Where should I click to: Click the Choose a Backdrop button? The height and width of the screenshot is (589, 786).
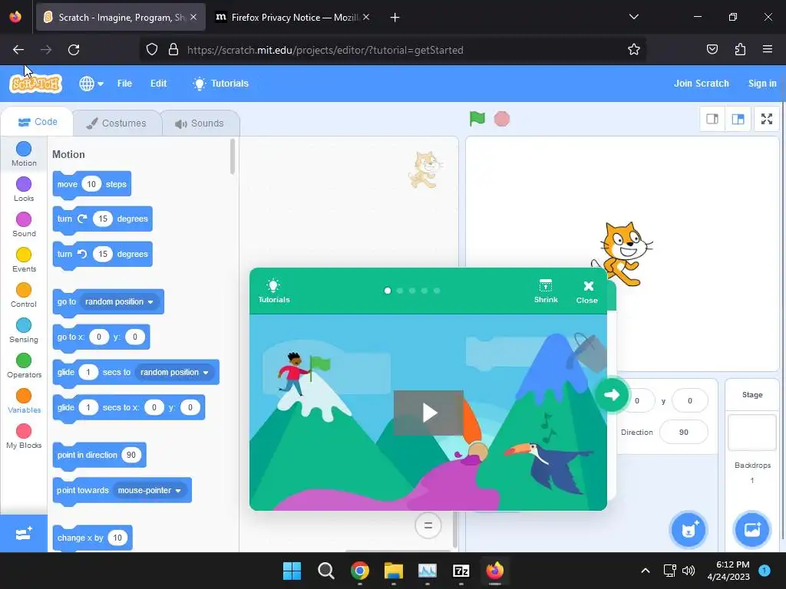pyautogui.click(x=752, y=529)
